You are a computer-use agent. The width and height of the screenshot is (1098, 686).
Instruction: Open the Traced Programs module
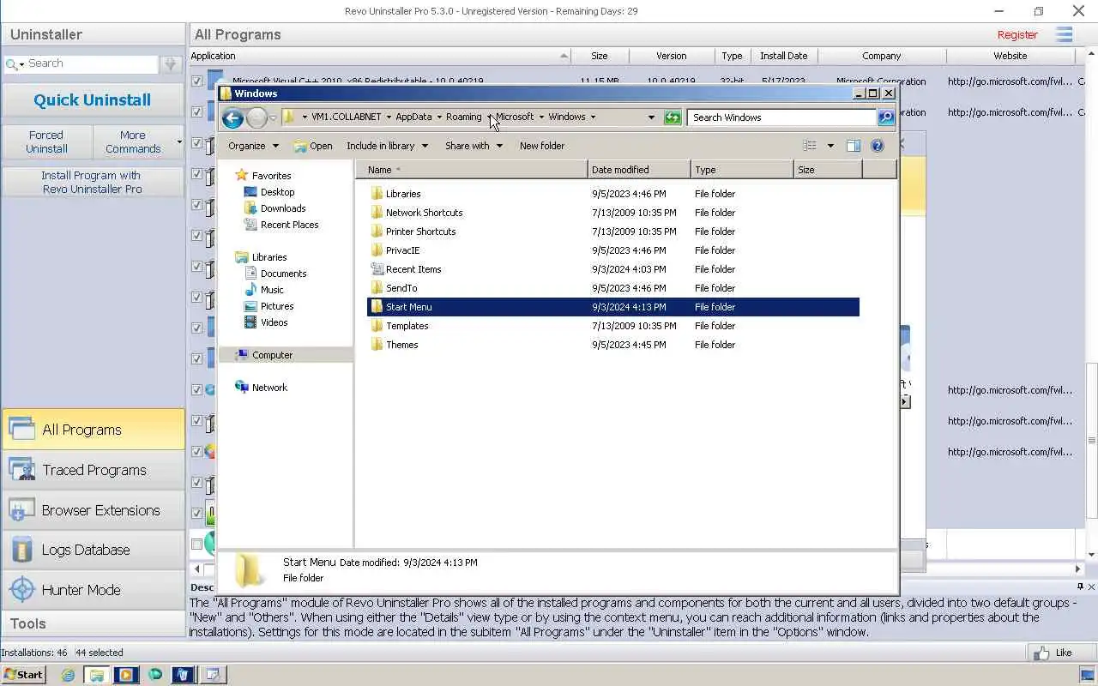tap(93, 470)
